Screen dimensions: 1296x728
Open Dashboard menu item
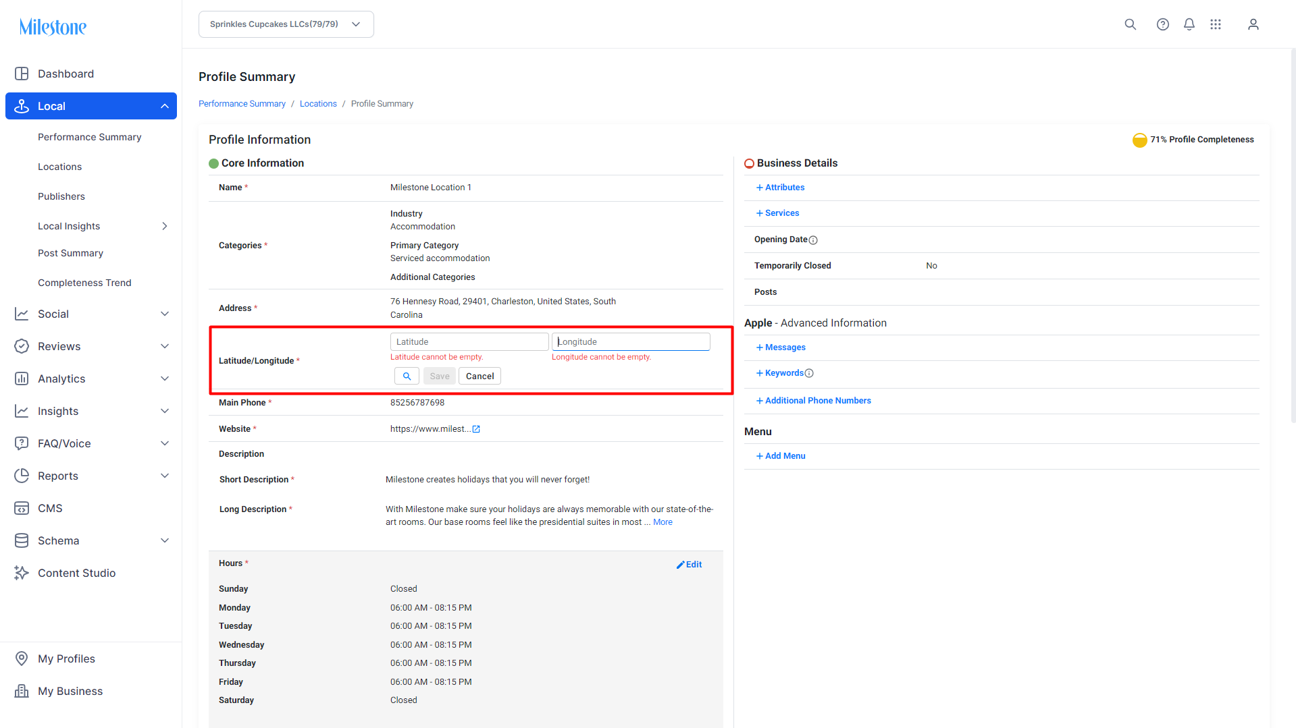[66, 74]
